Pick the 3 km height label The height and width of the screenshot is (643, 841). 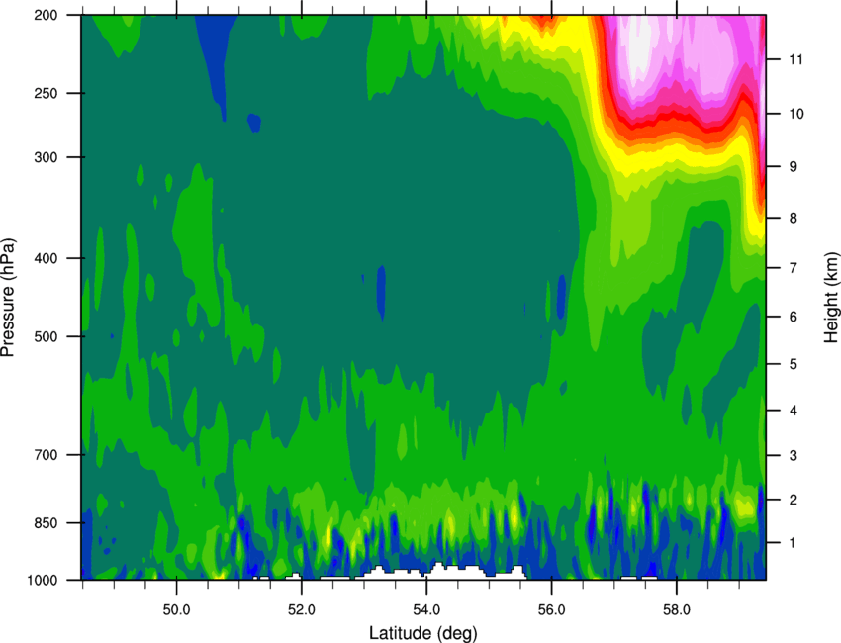pos(794,456)
